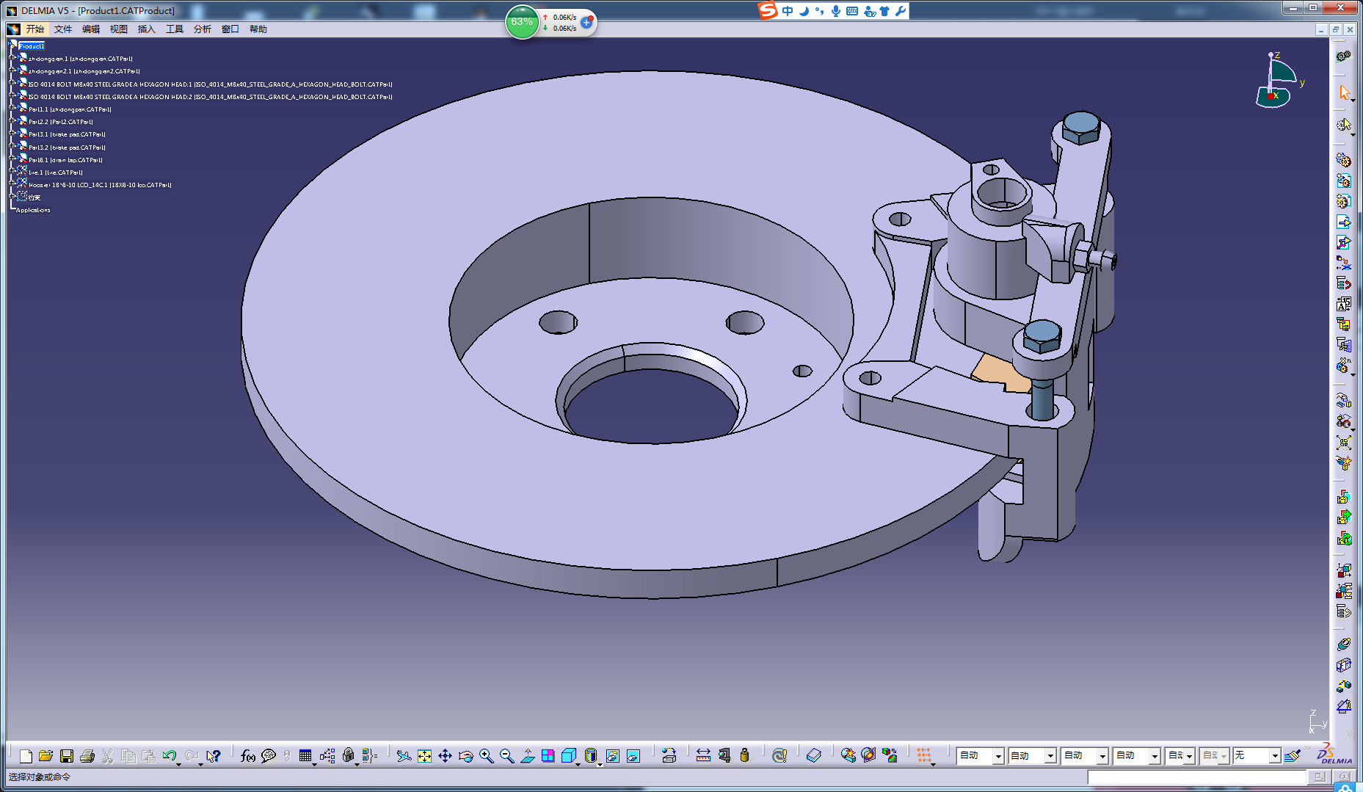Click the Measure Inertia weight icon
The height and width of the screenshot is (792, 1363).
point(744,756)
